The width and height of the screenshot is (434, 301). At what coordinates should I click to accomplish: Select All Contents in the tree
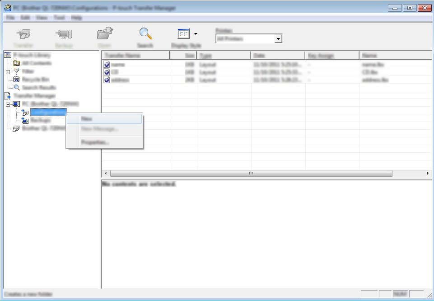click(x=37, y=63)
